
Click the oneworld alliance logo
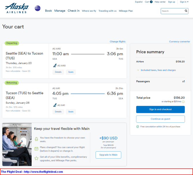click(x=37, y=8)
